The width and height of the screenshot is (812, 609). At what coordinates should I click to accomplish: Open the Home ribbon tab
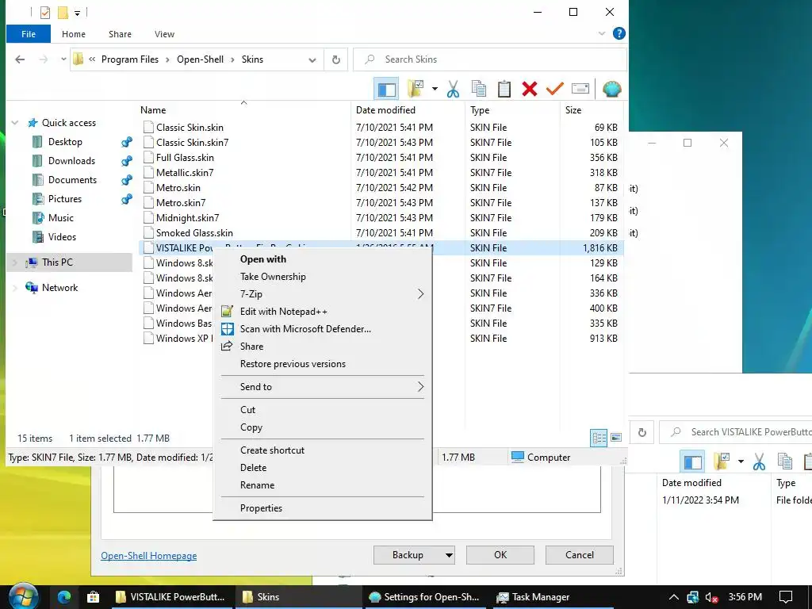(x=74, y=34)
